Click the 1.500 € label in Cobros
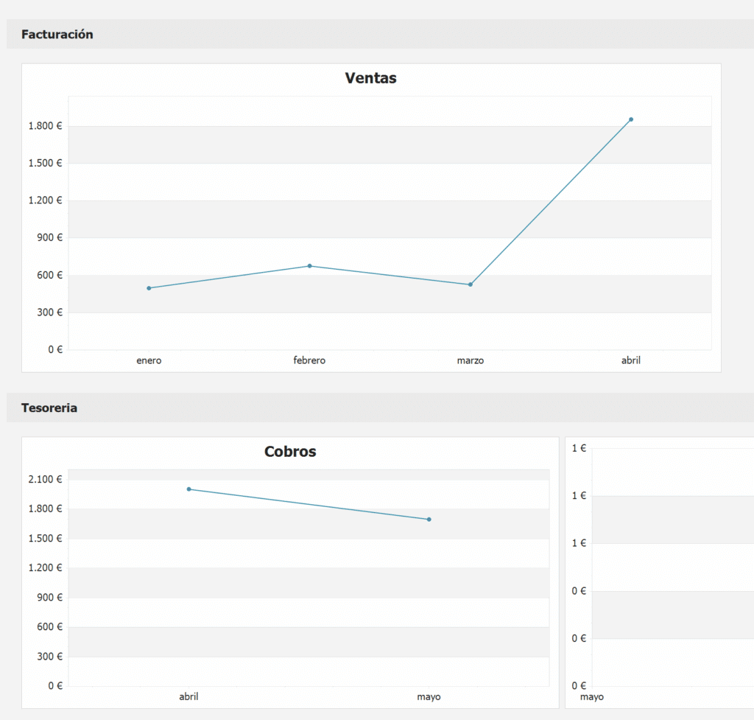Viewport: 754px width, 720px height. 45,539
